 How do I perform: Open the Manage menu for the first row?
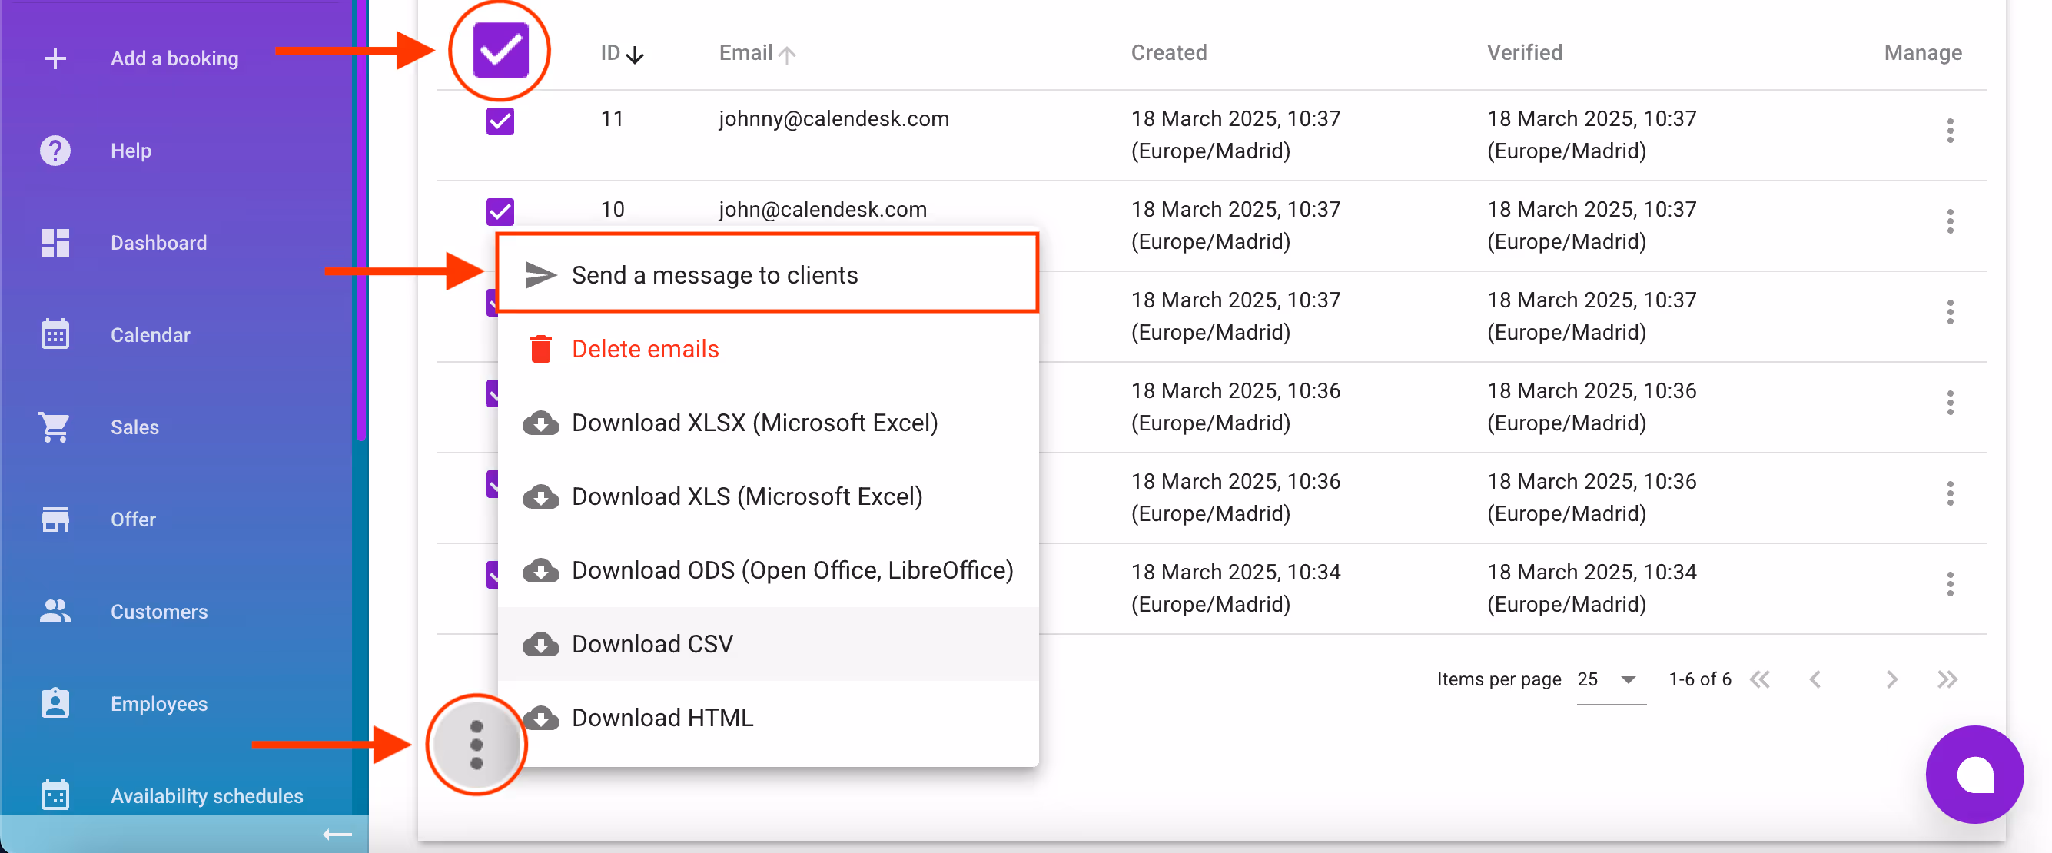[1951, 130]
